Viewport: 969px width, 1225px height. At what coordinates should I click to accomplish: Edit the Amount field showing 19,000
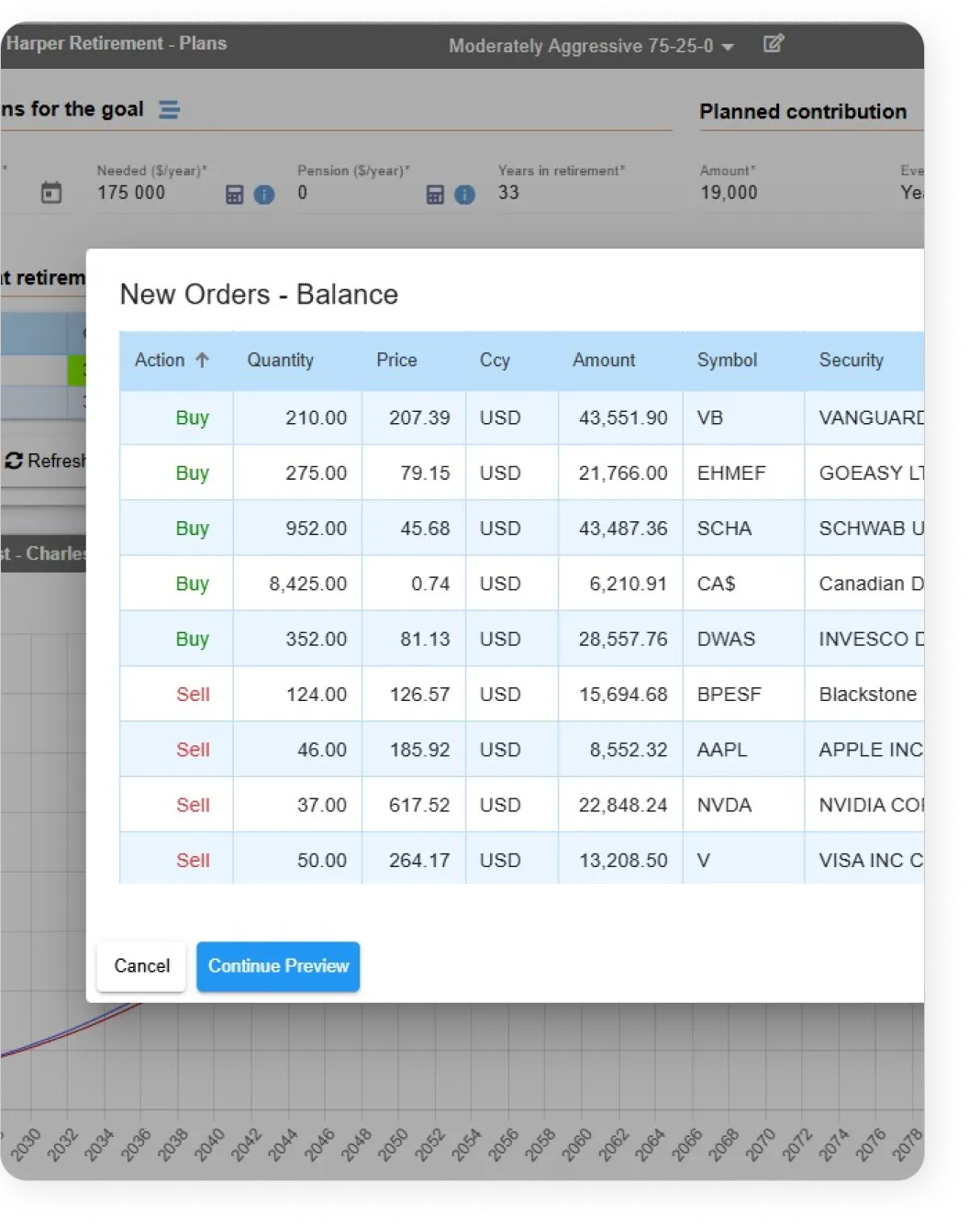(x=729, y=193)
